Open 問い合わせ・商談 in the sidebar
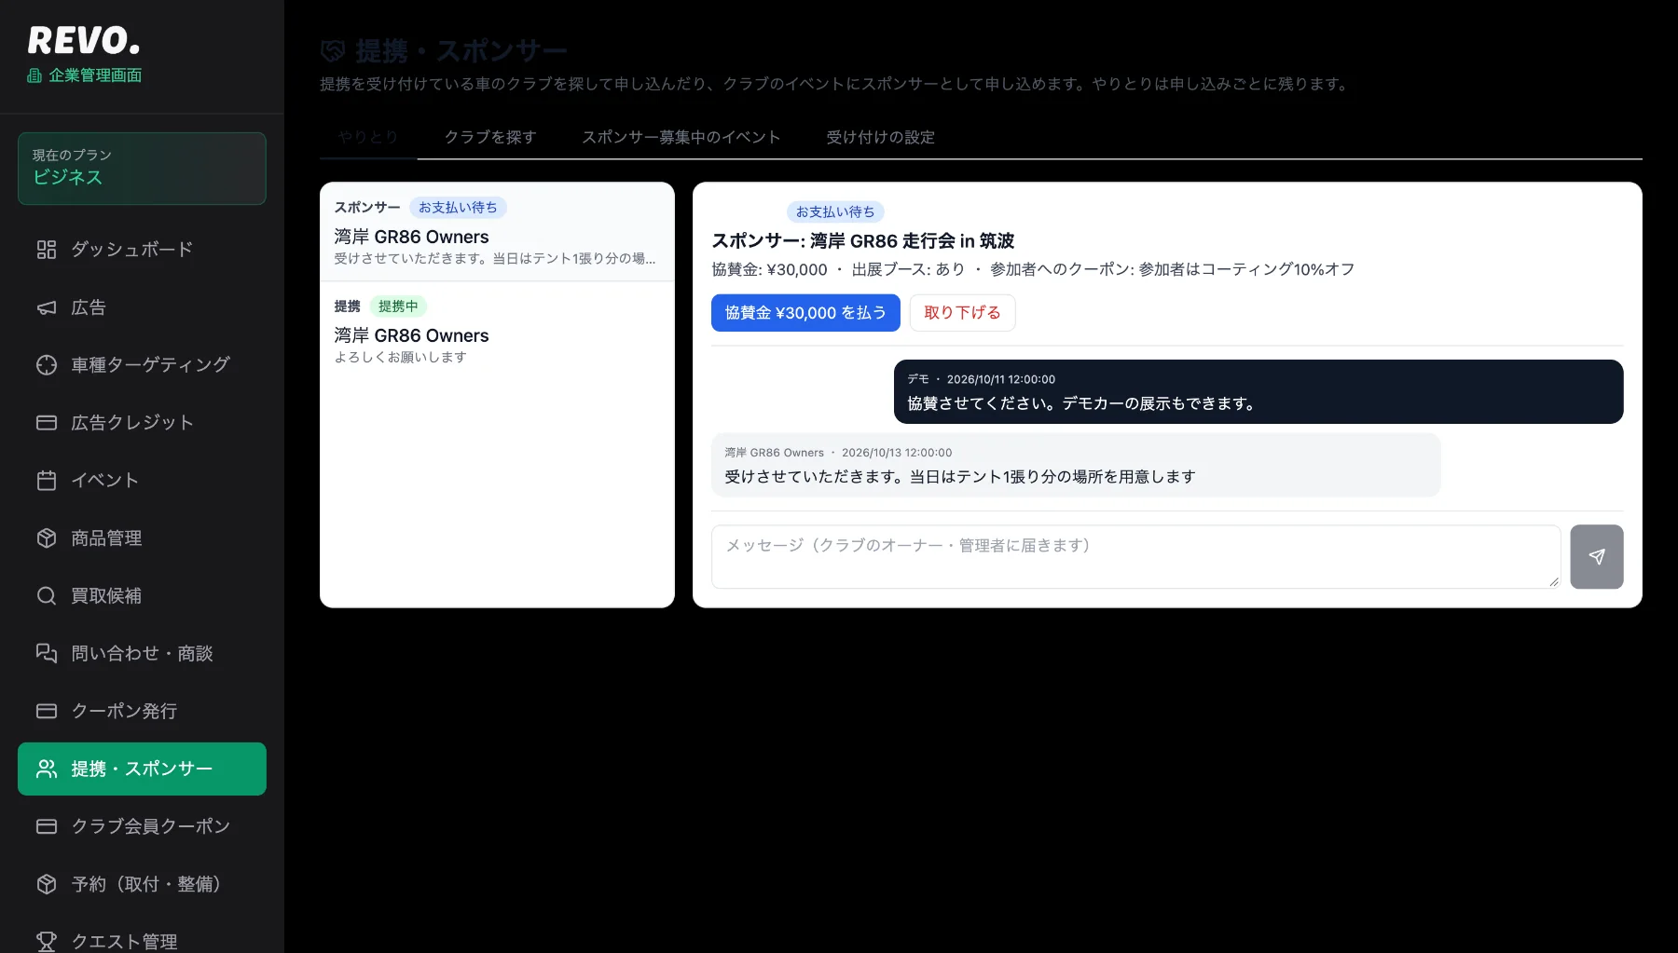The height and width of the screenshot is (953, 1678). pos(142,654)
